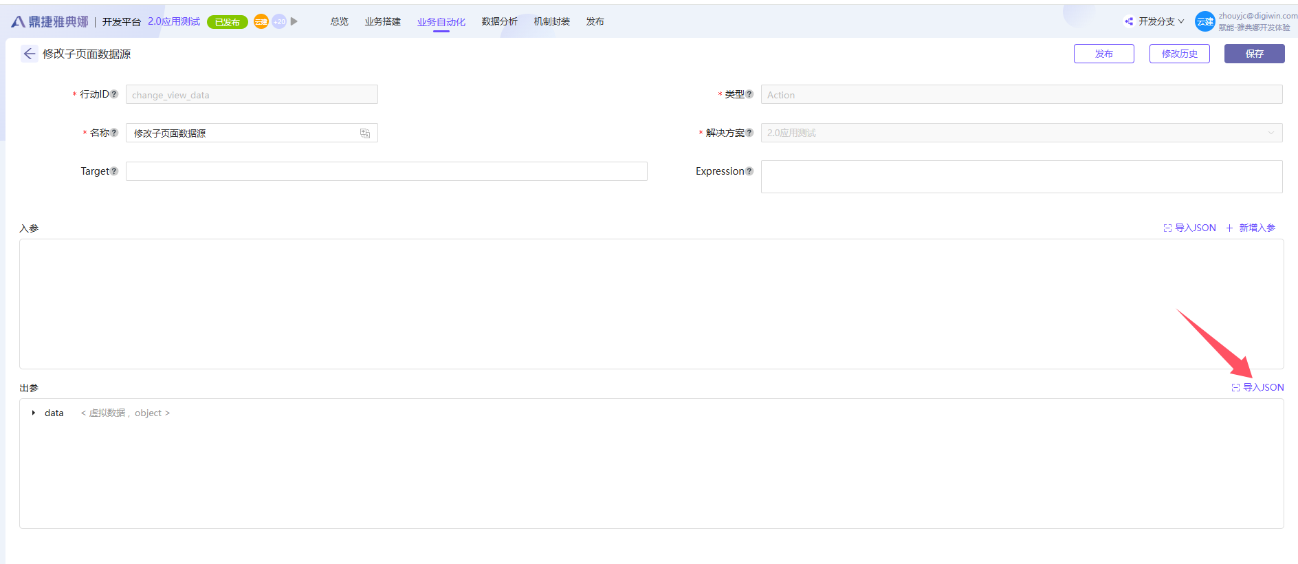Open the 开发分支 branch dropdown
The image size is (1298, 564).
click(1161, 21)
